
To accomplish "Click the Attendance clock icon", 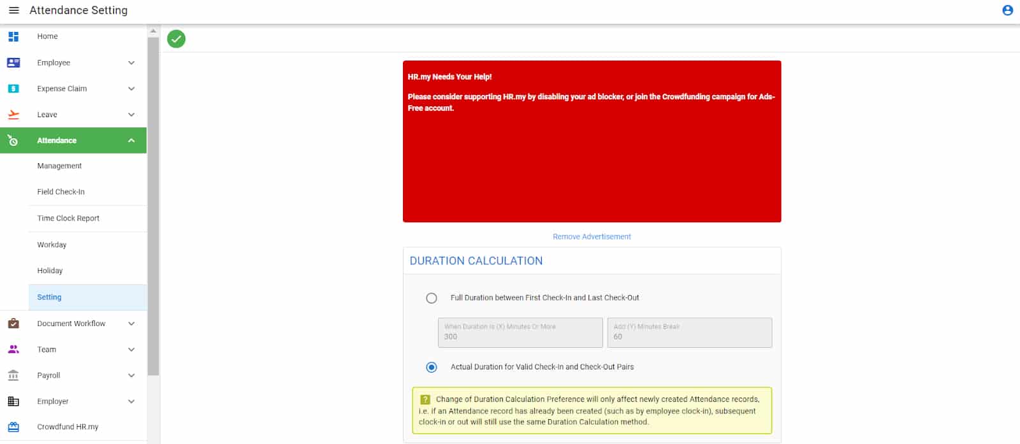I will (x=13, y=140).
